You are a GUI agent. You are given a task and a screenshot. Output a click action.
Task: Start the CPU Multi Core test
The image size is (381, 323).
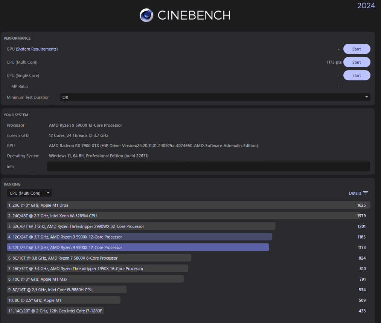(357, 62)
